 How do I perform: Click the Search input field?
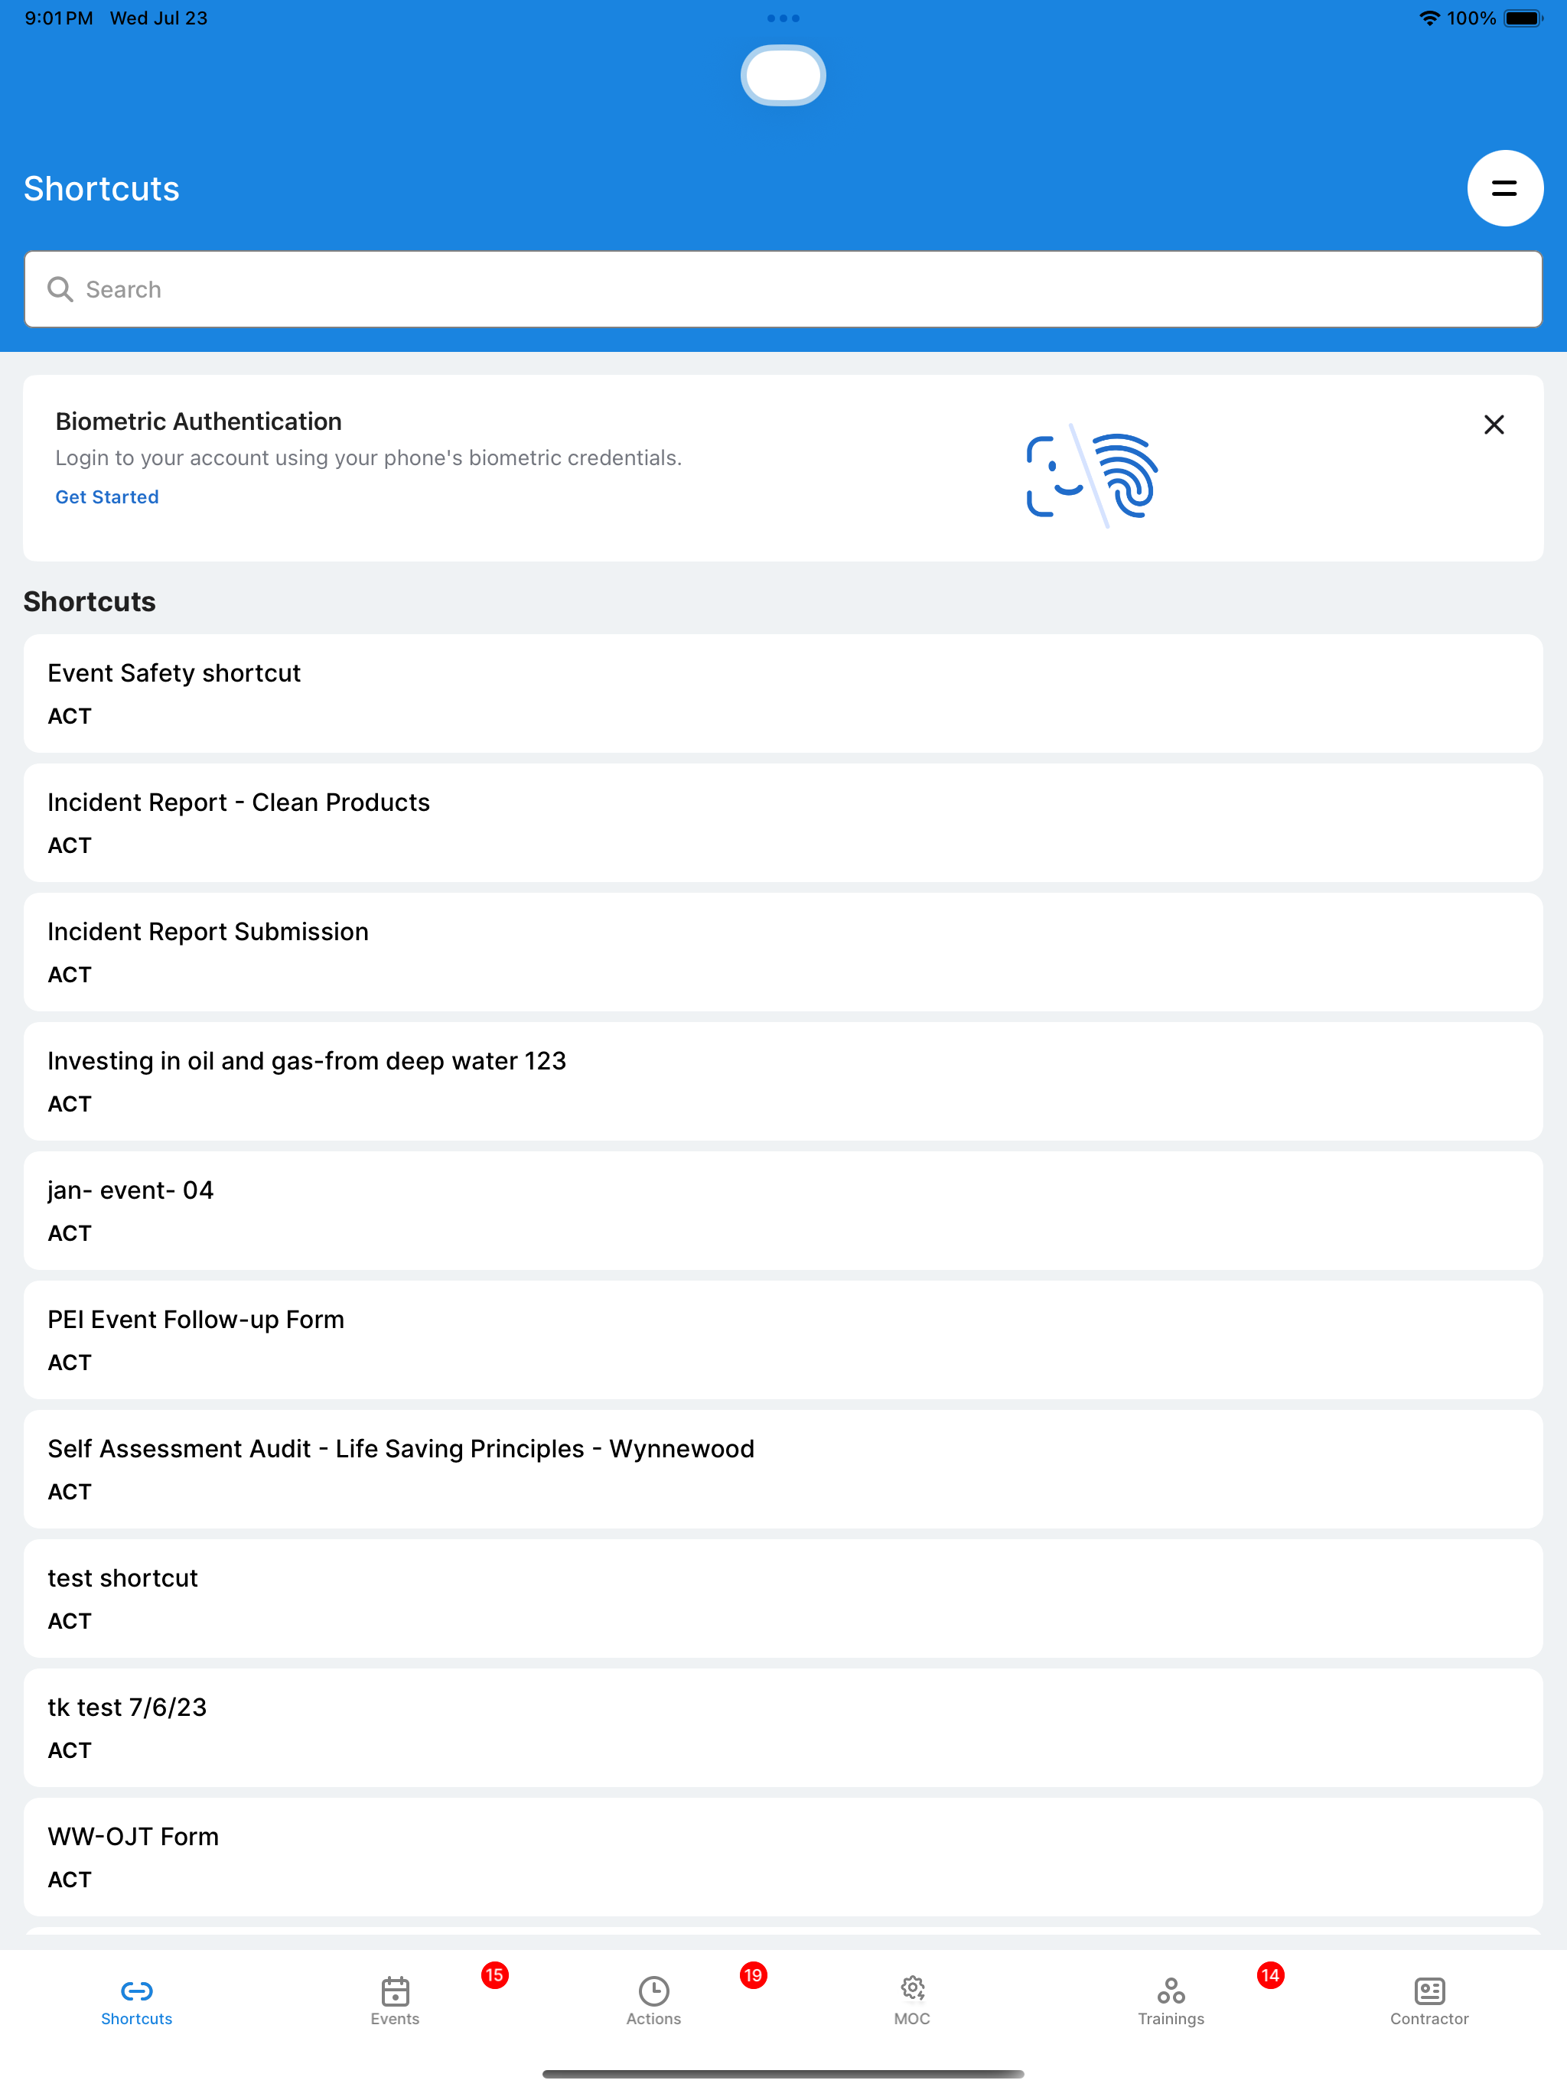click(x=783, y=289)
